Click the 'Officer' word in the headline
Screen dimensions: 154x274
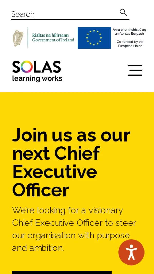[x=41, y=190]
